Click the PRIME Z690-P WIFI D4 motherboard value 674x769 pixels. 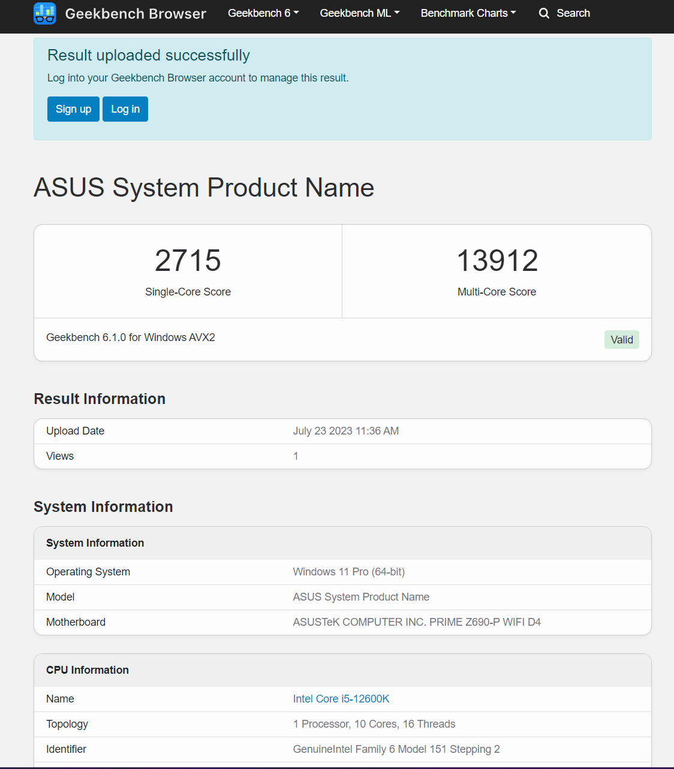pos(417,622)
